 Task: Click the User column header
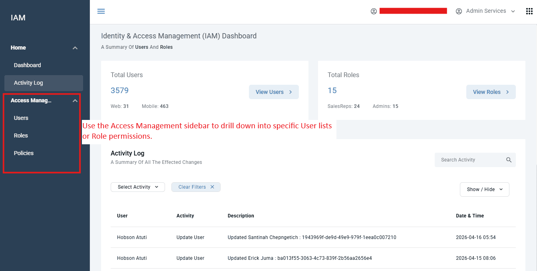[x=122, y=216]
